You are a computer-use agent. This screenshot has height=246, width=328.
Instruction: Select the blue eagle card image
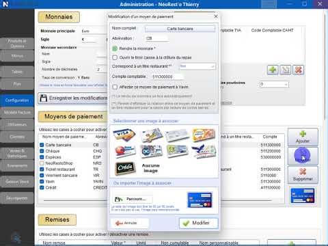pos(204,151)
